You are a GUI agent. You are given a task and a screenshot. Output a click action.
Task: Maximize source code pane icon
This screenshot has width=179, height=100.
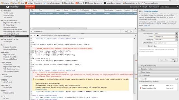point(35,36)
